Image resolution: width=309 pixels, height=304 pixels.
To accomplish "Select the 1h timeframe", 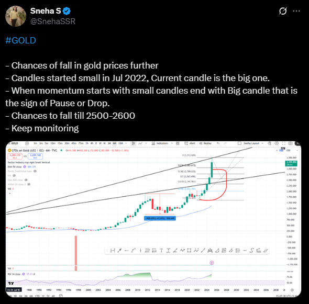I will point(87,143).
